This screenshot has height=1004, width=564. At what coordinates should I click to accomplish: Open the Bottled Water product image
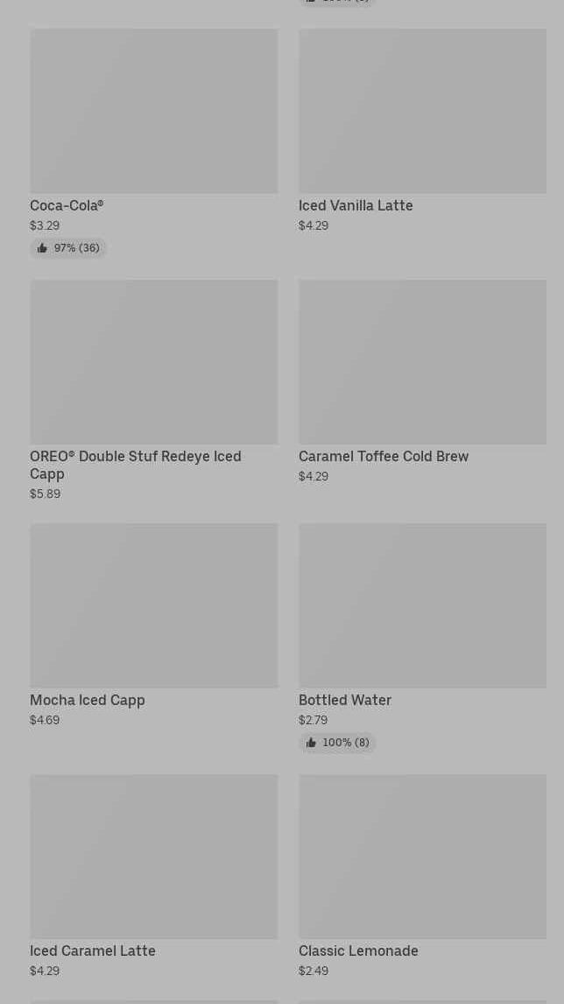pos(422,605)
